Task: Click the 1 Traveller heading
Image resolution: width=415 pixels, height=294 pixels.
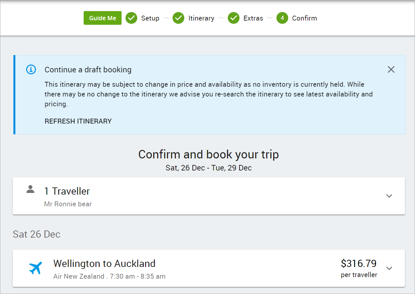Action: click(67, 191)
